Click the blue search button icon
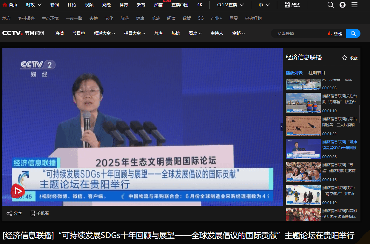The width and height of the screenshot is (370, 244). click(353, 33)
